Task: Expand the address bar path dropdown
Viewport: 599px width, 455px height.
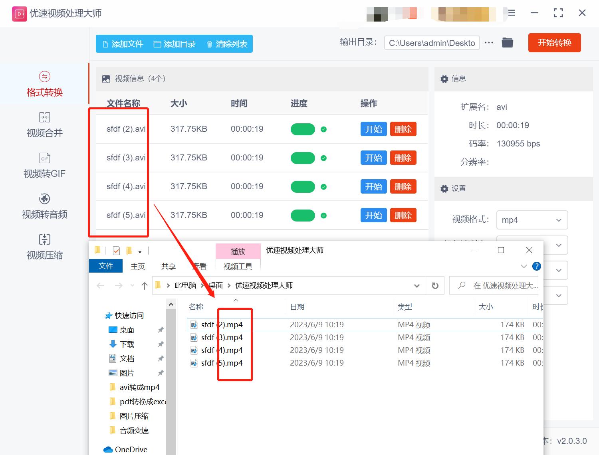Action: pos(417,285)
